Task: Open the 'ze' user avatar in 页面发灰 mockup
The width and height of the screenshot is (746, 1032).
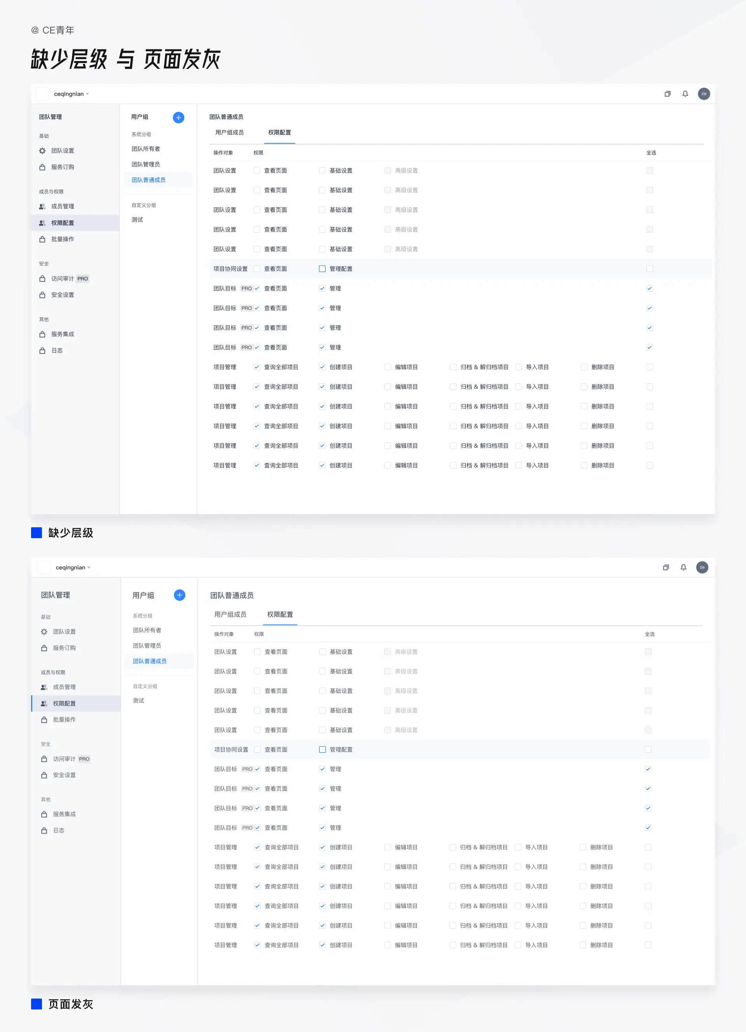Action: 702,567
